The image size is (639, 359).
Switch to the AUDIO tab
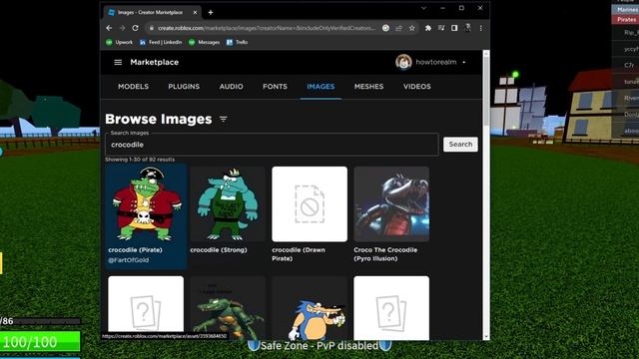[x=231, y=87]
